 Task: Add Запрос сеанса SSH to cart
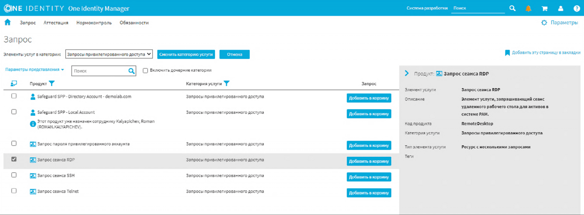pyautogui.click(x=369, y=177)
